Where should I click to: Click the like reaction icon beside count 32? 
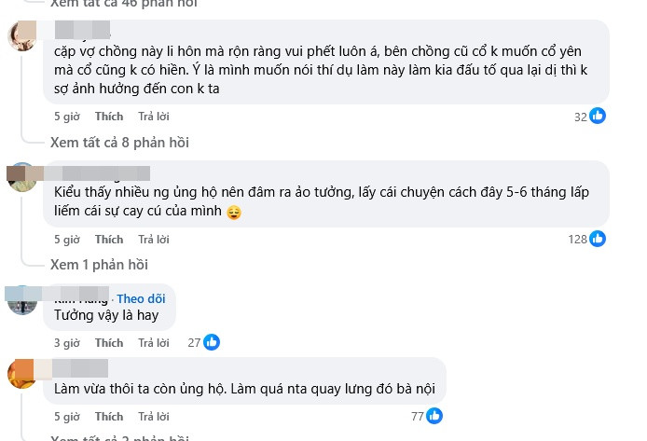[x=598, y=117]
